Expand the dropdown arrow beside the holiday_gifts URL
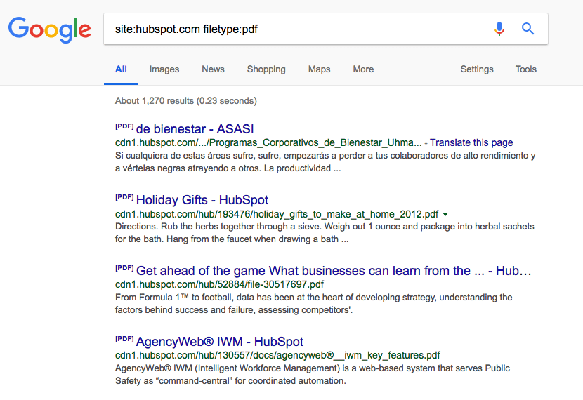 (445, 214)
